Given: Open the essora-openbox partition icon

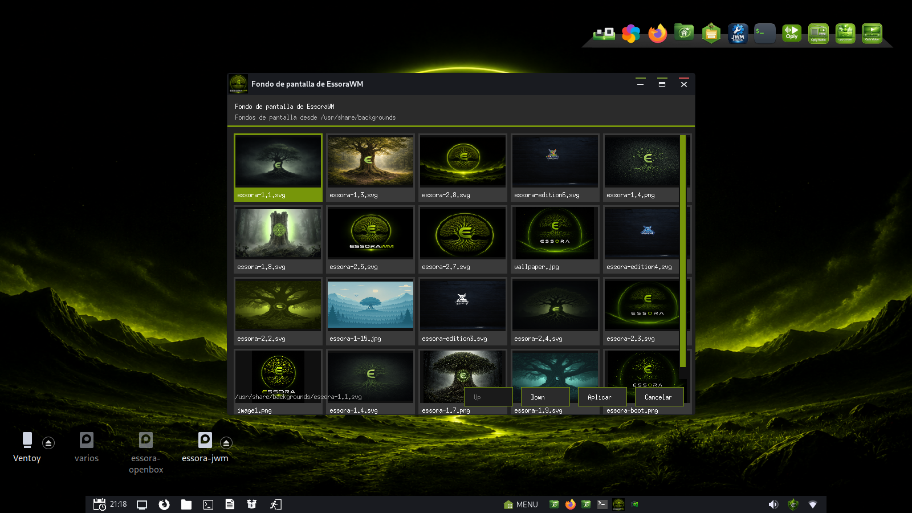Looking at the screenshot, I should coord(146,453).
